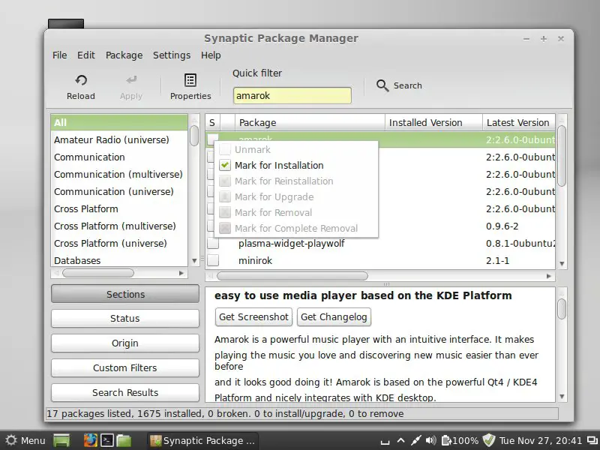Viewport: 600px width, 450px height.
Task: Launch Firefox from the taskbar
Action: coord(90,440)
